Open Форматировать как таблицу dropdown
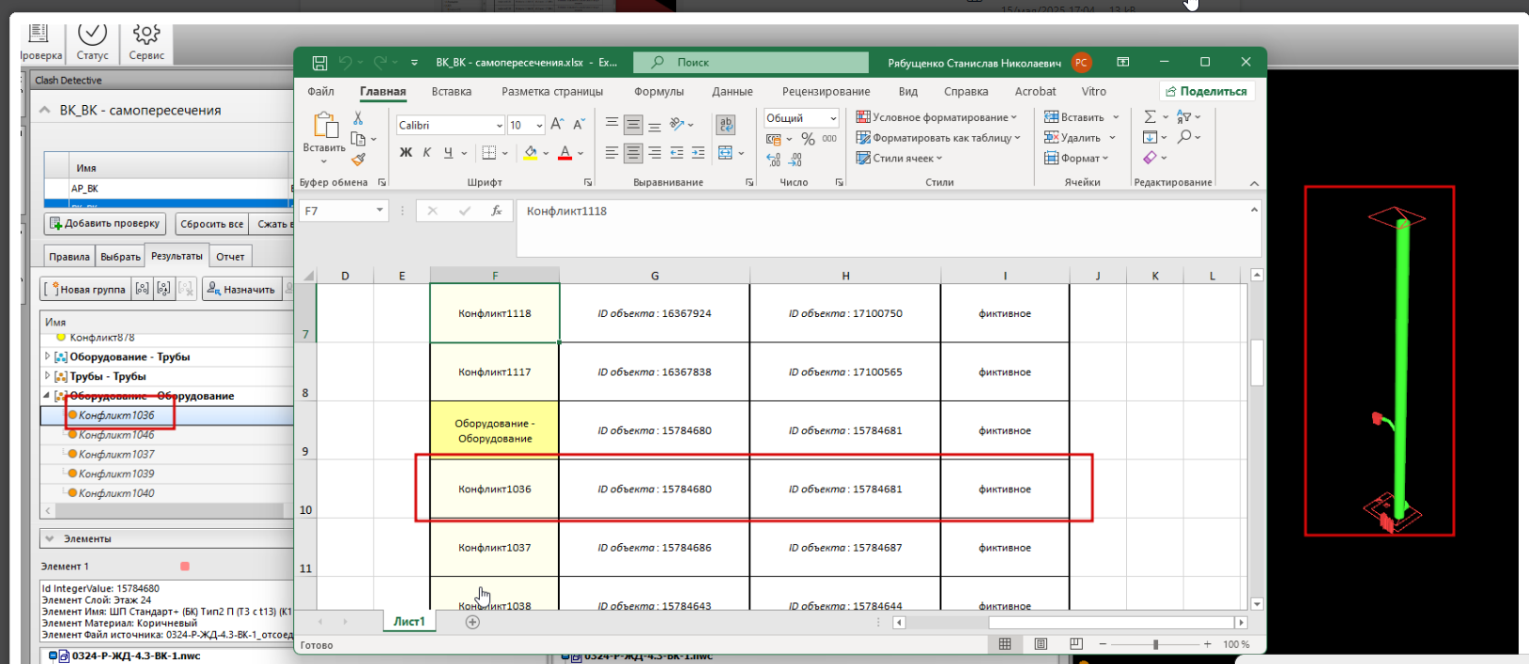This screenshot has height=664, width=1529. [938, 138]
